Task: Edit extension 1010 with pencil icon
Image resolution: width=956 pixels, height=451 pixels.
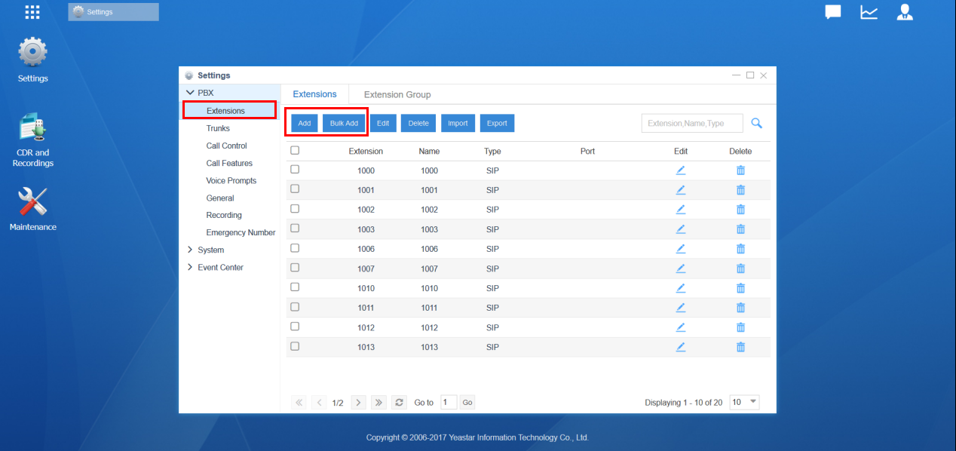Action: pyautogui.click(x=681, y=288)
